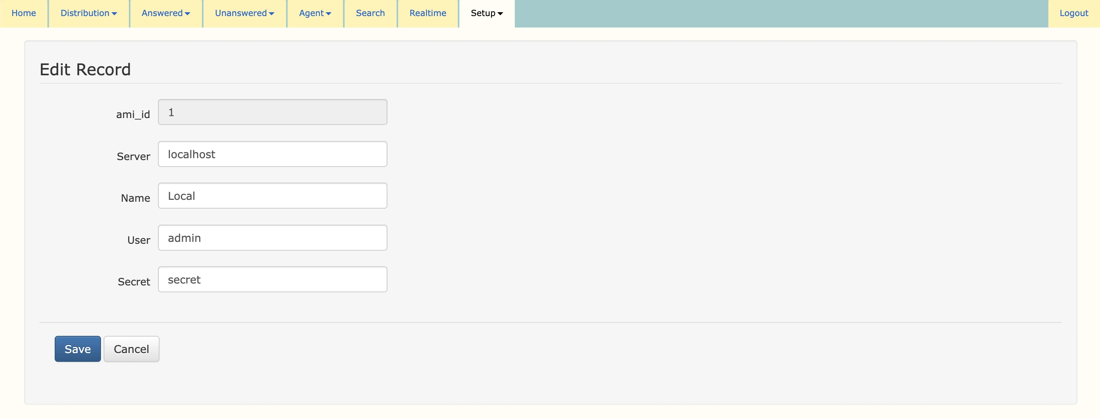Open the Unanswered dropdown menu

(244, 13)
